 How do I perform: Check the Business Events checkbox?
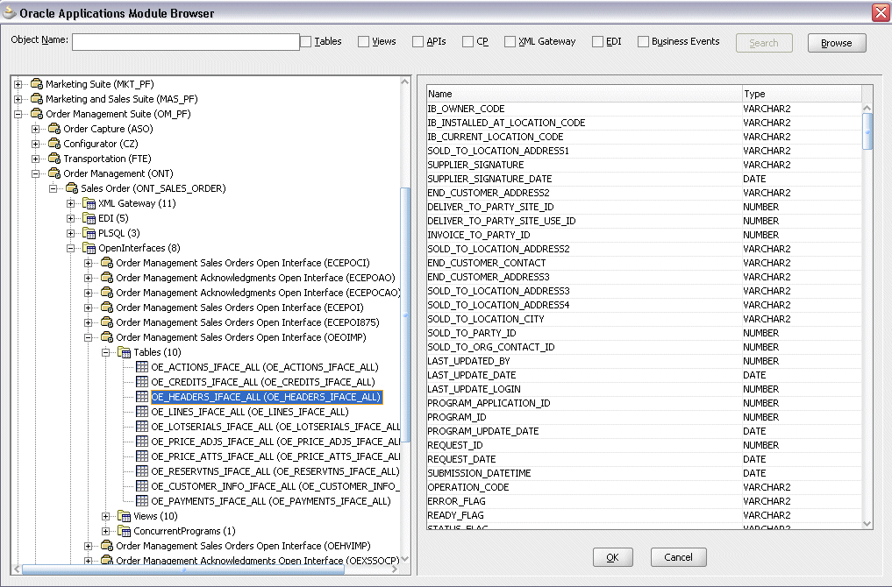643,40
